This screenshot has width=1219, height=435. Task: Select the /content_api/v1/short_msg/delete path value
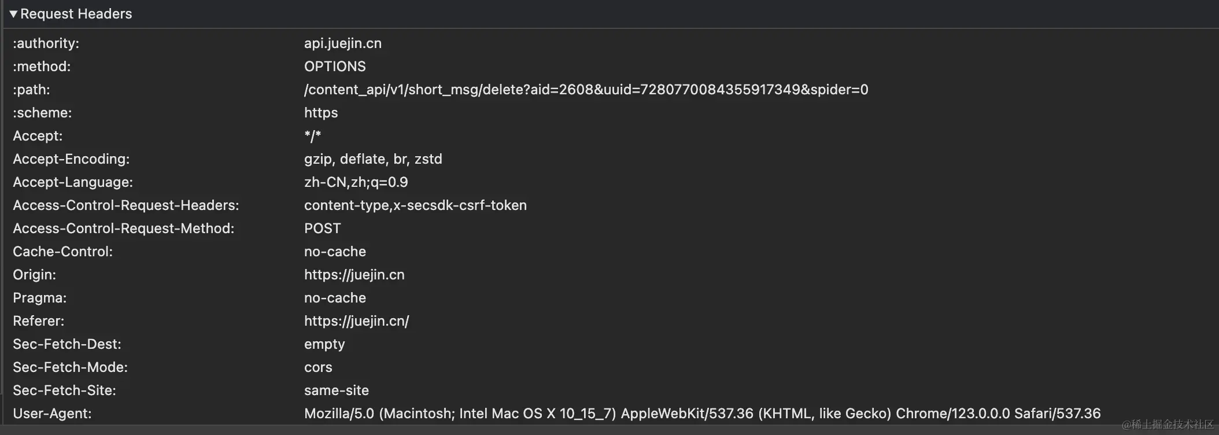pyautogui.click(x=586, y=90)
